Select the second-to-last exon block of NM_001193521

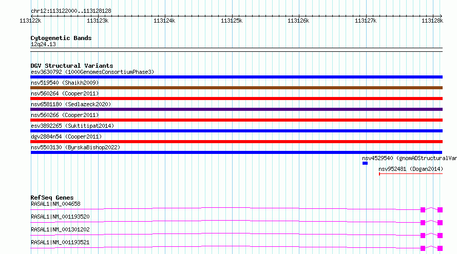coord(423,248)
